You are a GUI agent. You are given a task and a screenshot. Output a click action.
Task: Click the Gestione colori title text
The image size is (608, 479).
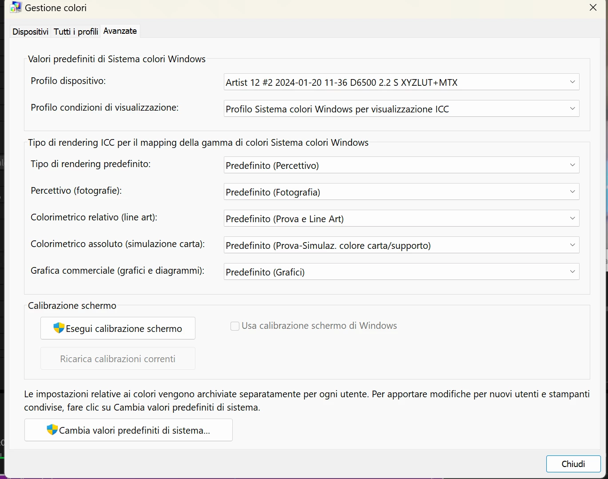(x=56, y=8)
